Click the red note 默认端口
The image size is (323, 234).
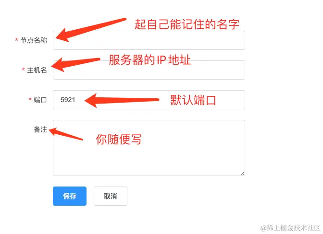pos(193,100)
